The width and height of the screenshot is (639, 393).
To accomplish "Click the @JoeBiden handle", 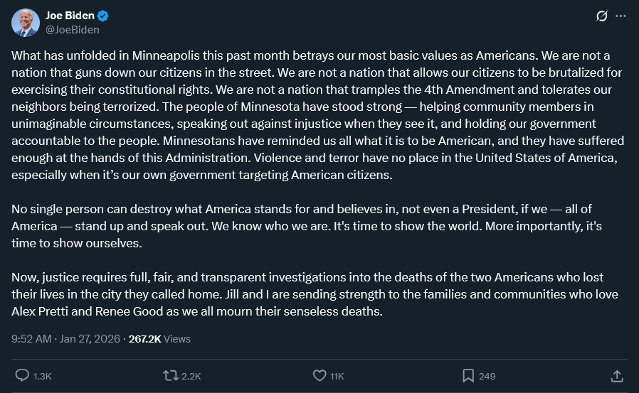I will click(x=72, y=30).
